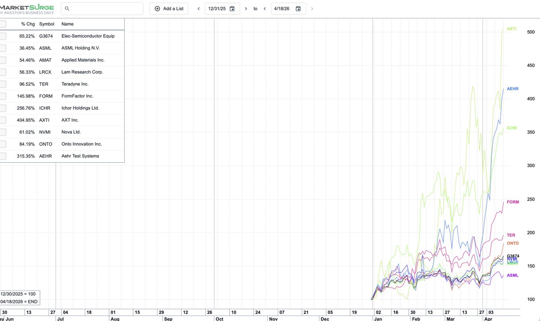Open calendar for start date 12/31/25
The image size is (540, 321).
point(232,9)
